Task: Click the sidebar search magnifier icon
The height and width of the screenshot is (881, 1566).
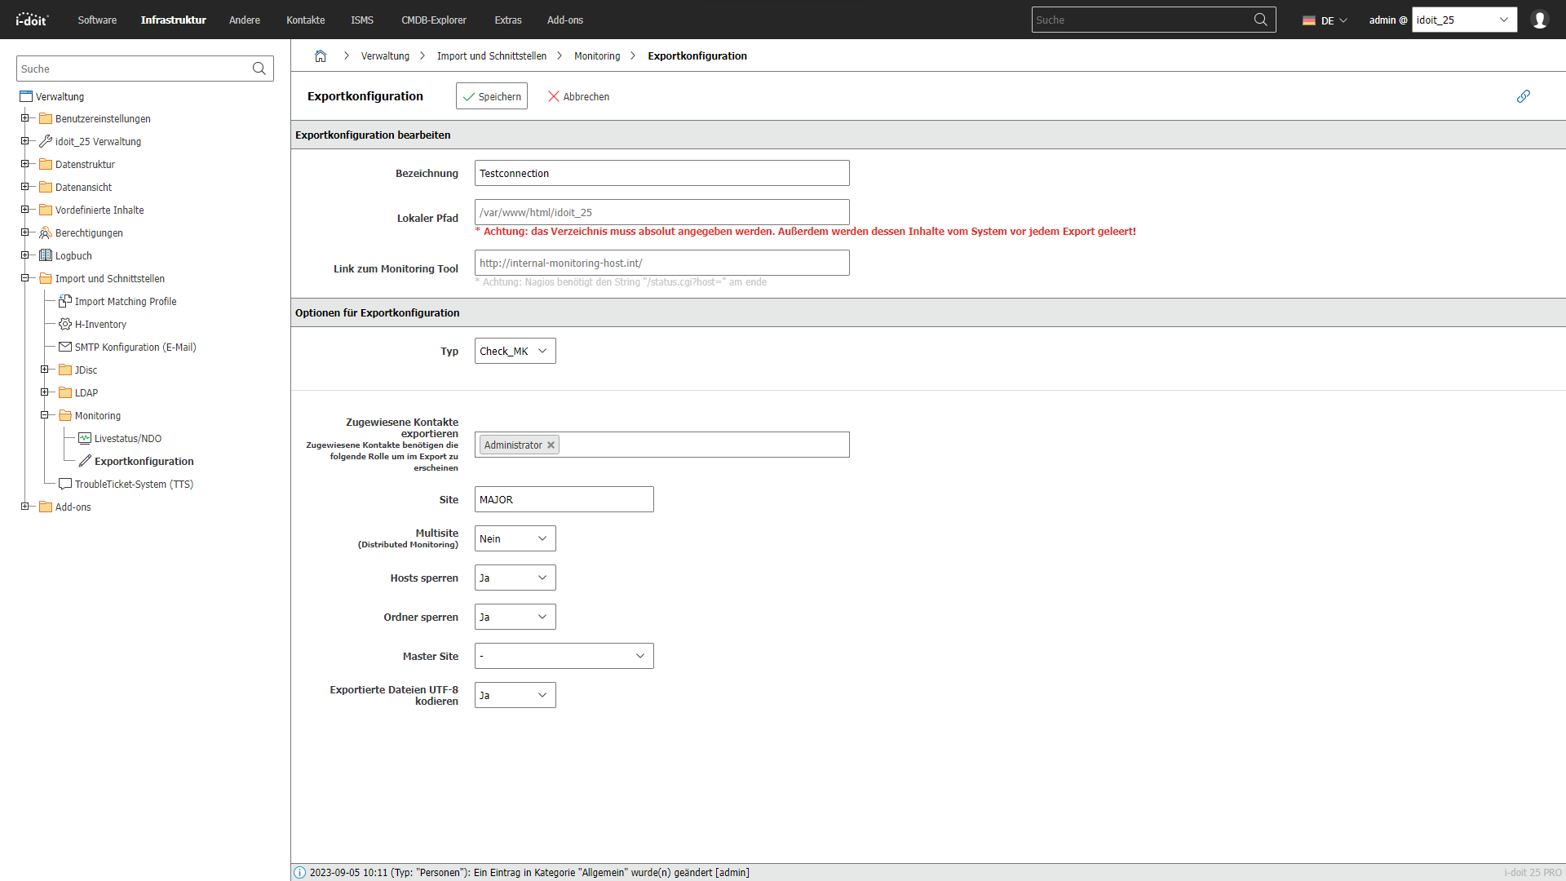Action: click(259, 69)
